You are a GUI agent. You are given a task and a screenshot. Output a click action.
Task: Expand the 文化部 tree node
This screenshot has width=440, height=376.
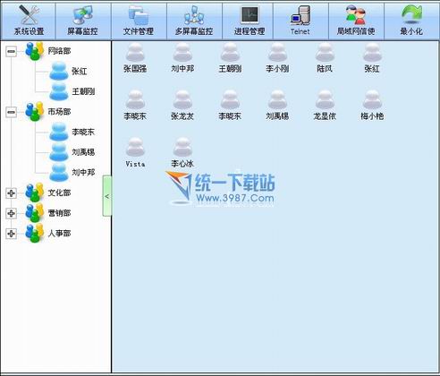point(11,193)
